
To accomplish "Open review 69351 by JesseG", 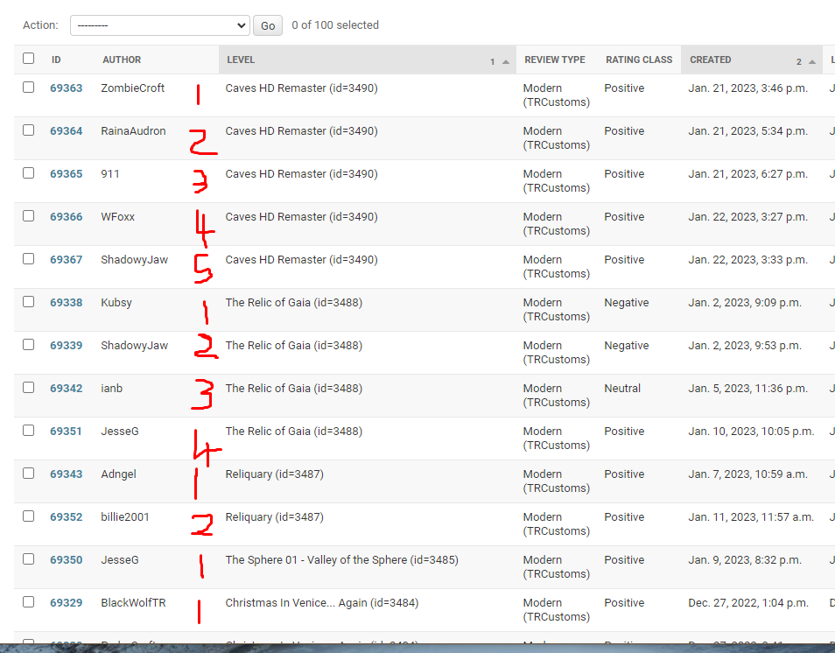I will click(66, 431).
